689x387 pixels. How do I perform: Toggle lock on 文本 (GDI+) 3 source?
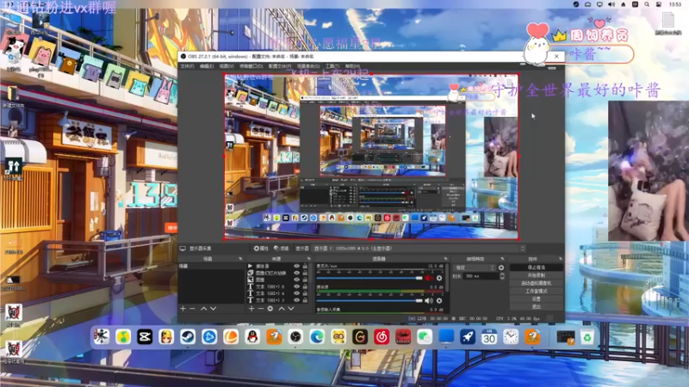[x=305, y=300]
